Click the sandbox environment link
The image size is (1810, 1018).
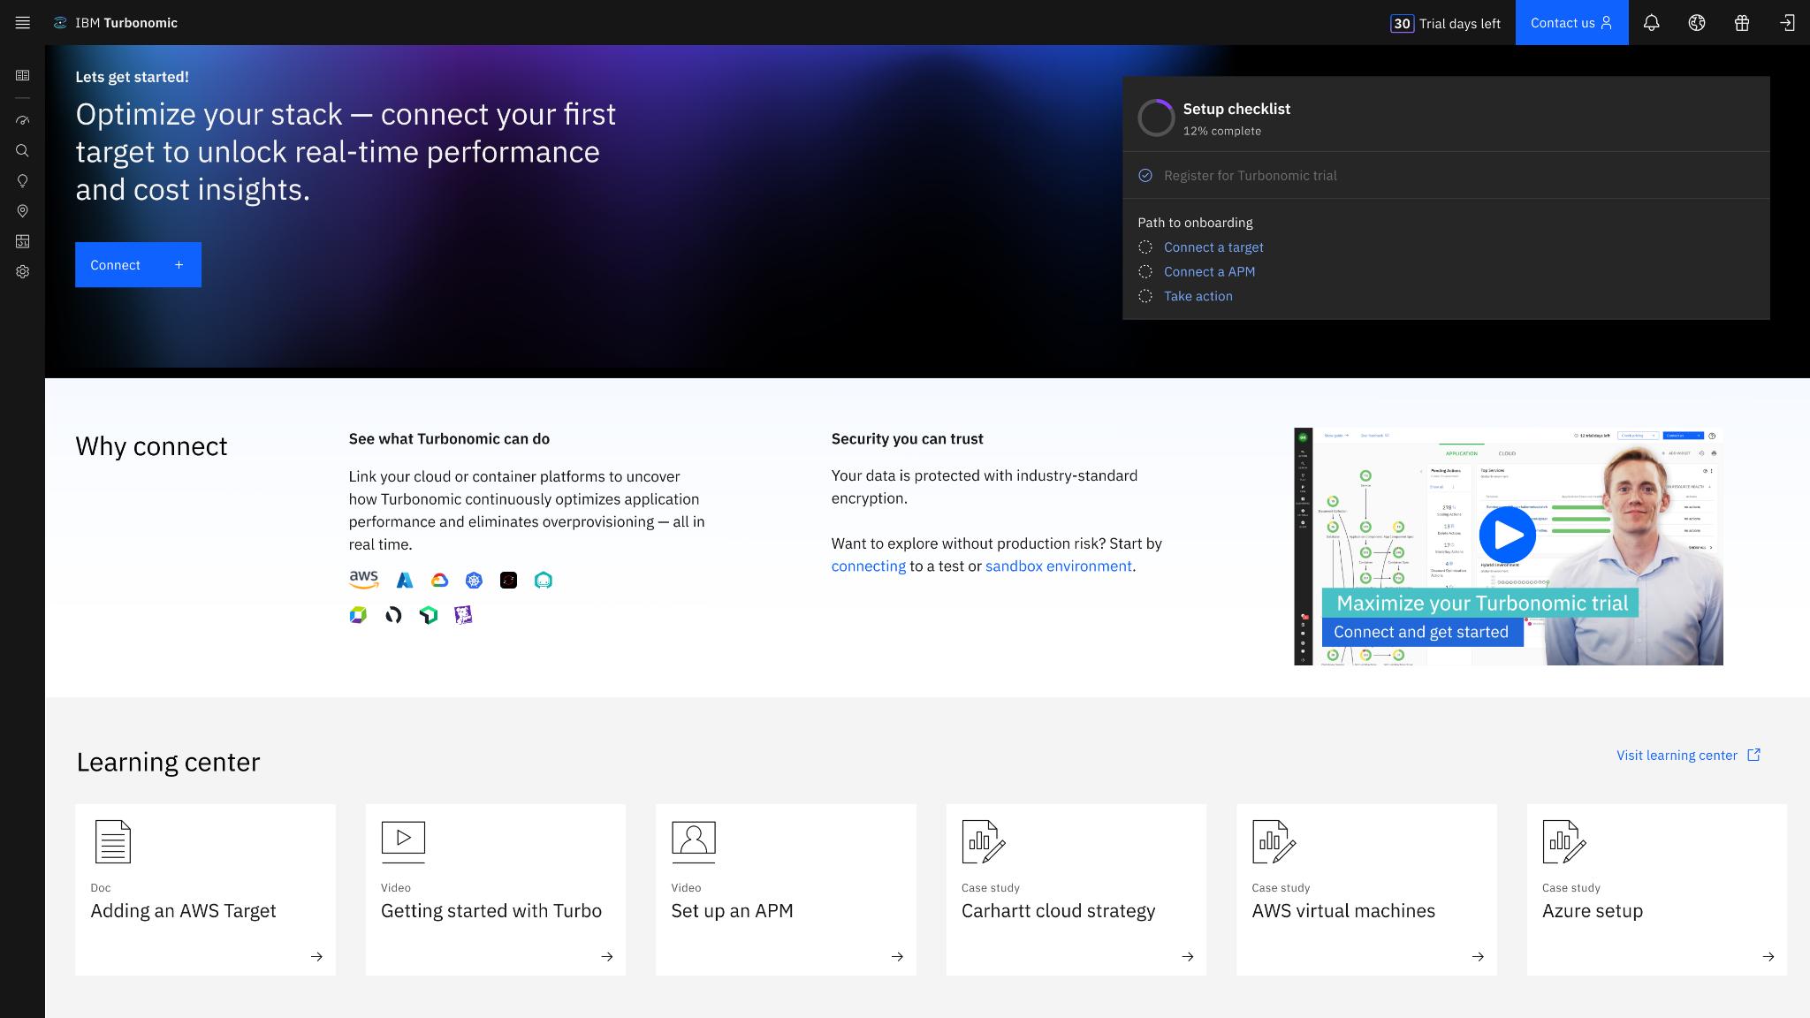(x=1058, y=566)
